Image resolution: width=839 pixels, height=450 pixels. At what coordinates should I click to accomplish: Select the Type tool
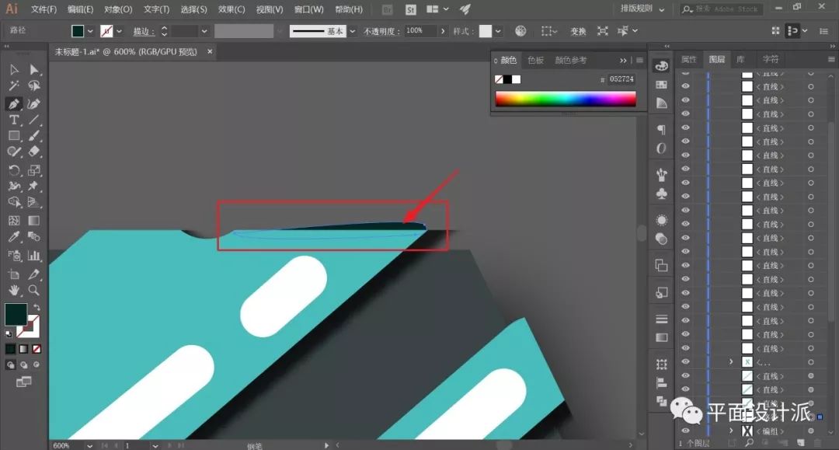tap(14, 120)
